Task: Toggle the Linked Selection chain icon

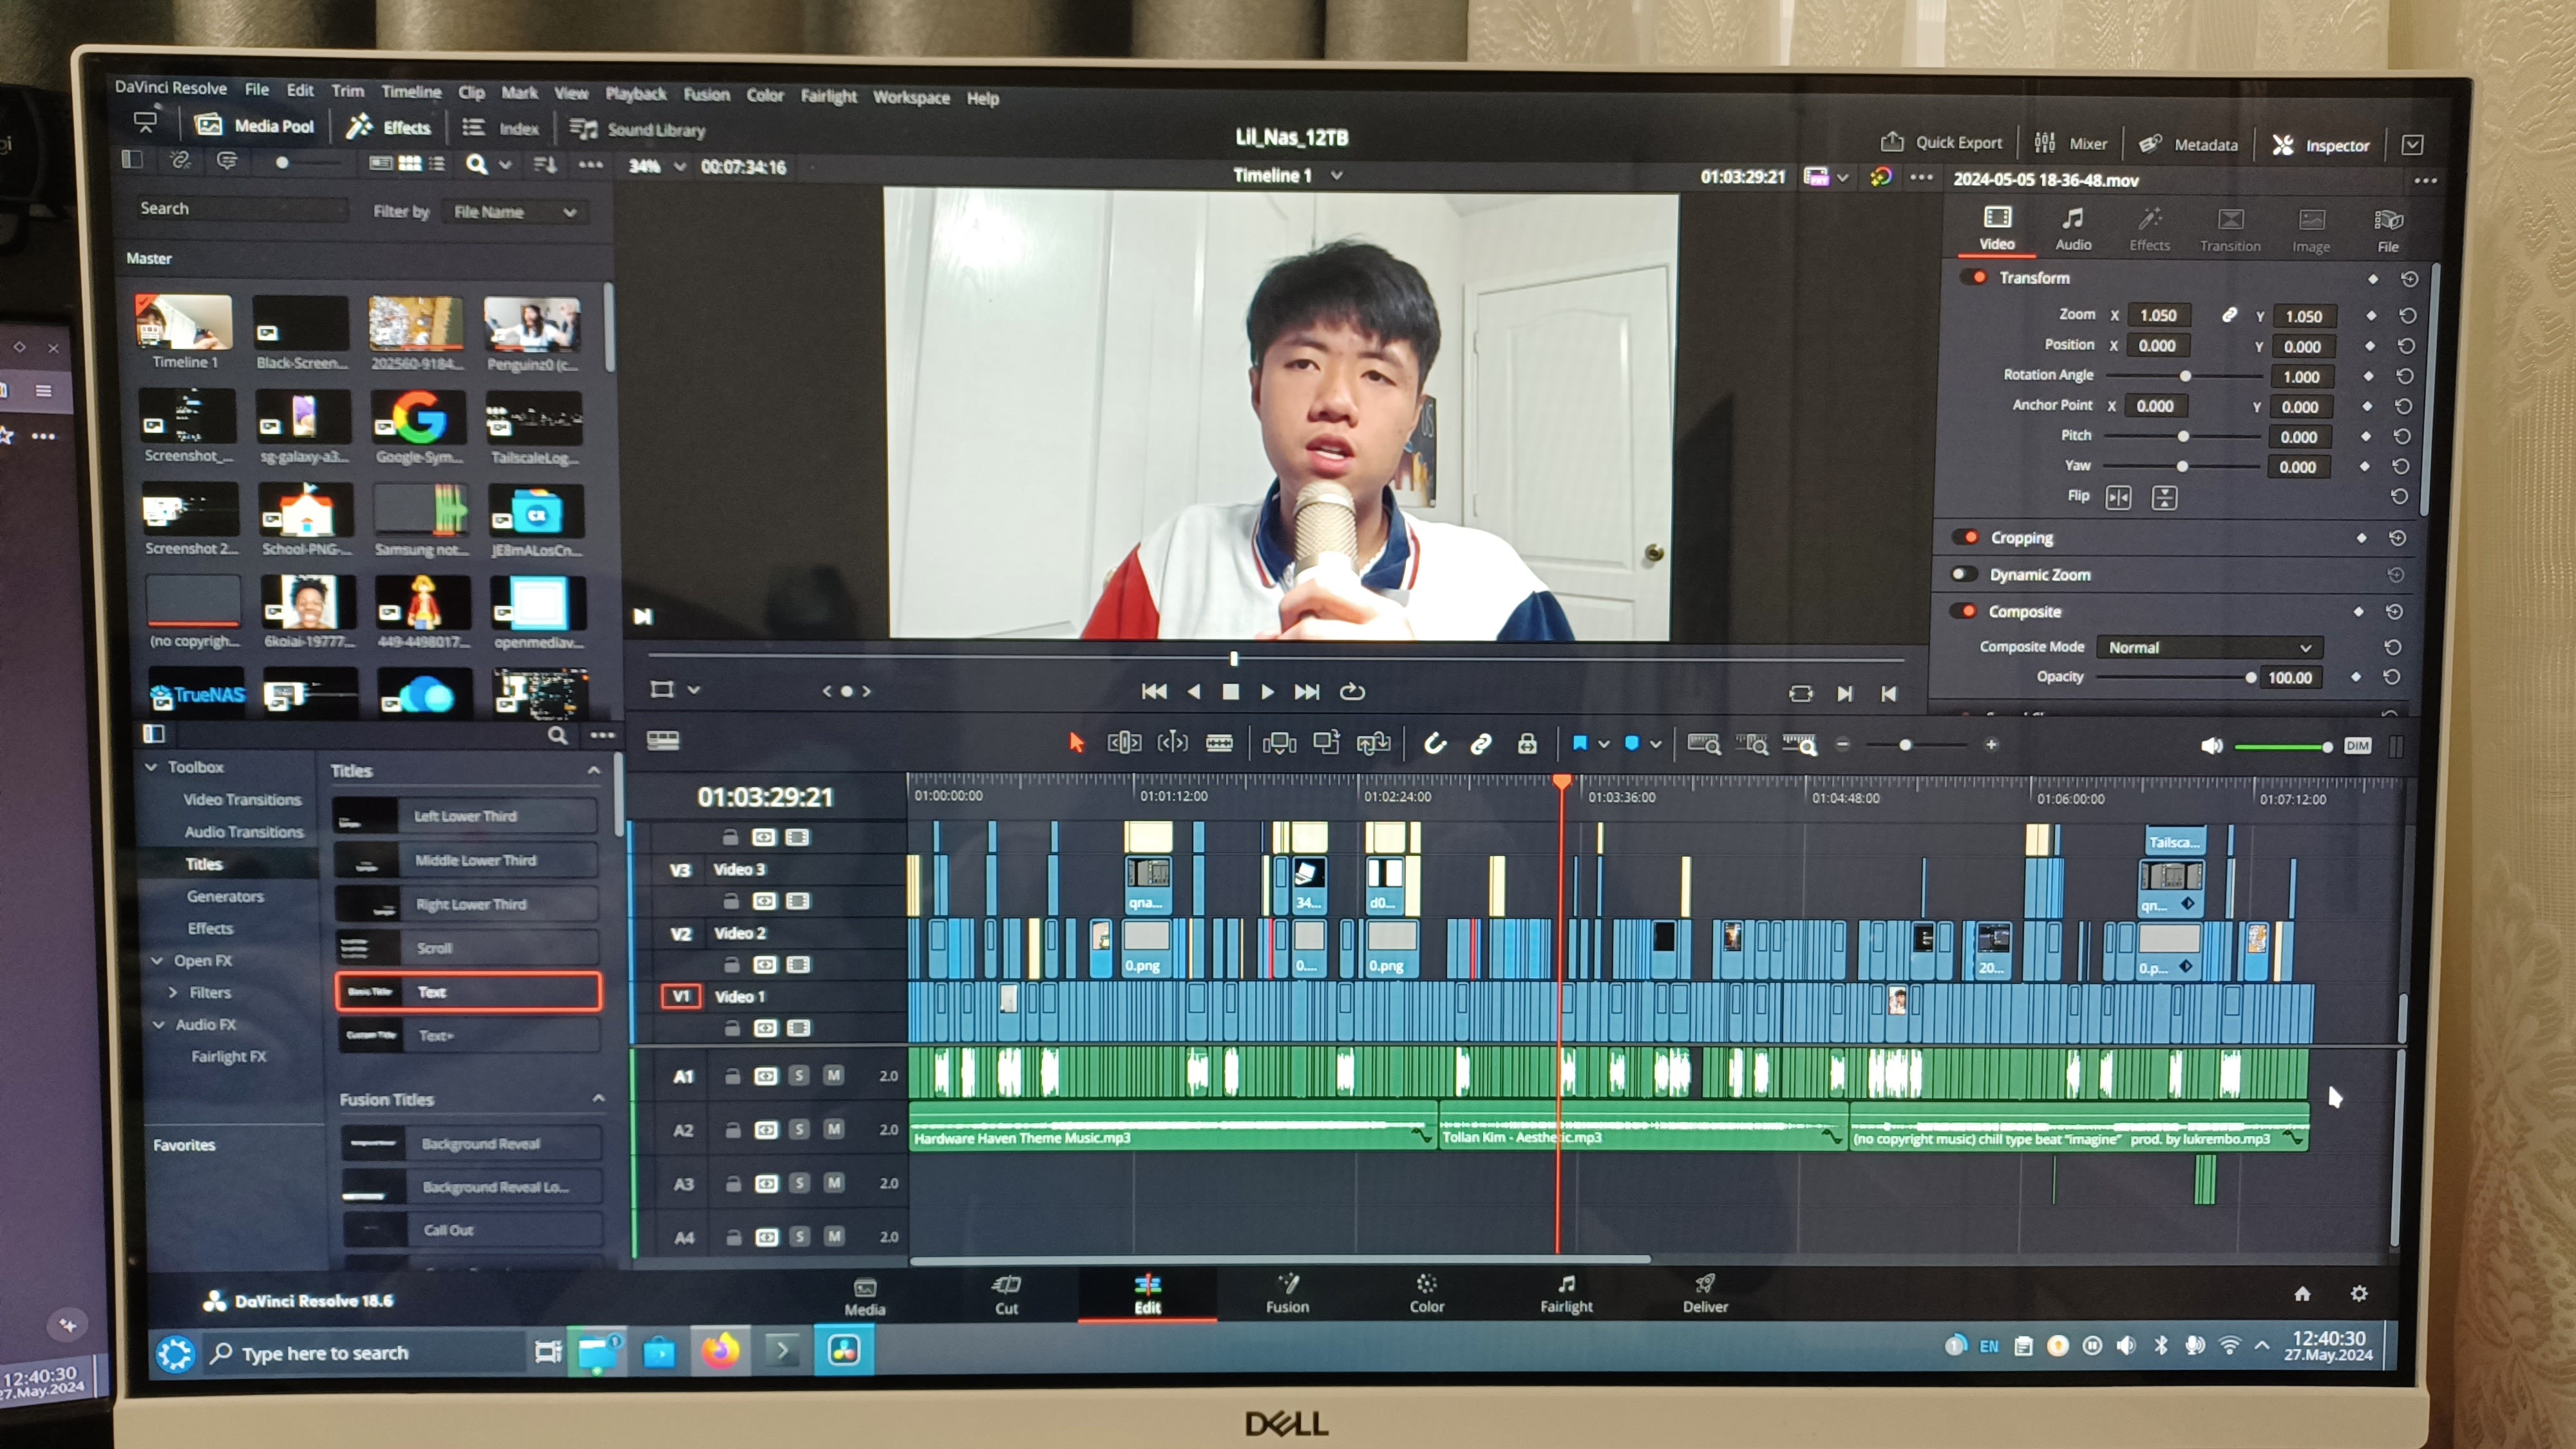Action: tap(1481, 743)
